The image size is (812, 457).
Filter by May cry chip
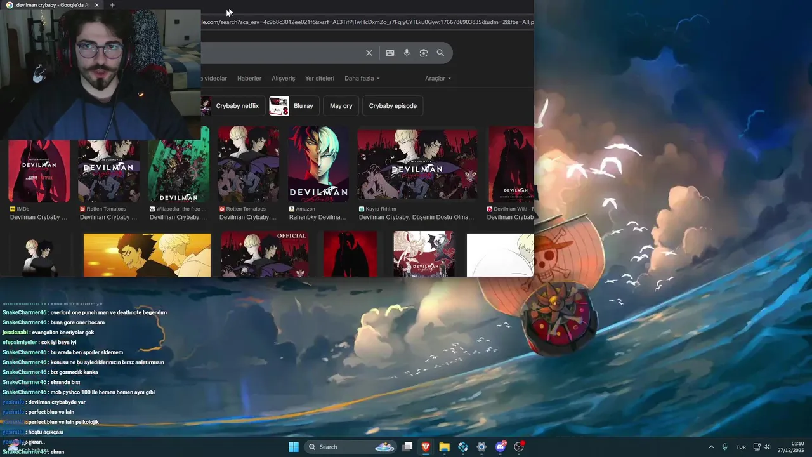tap(341, 106)
